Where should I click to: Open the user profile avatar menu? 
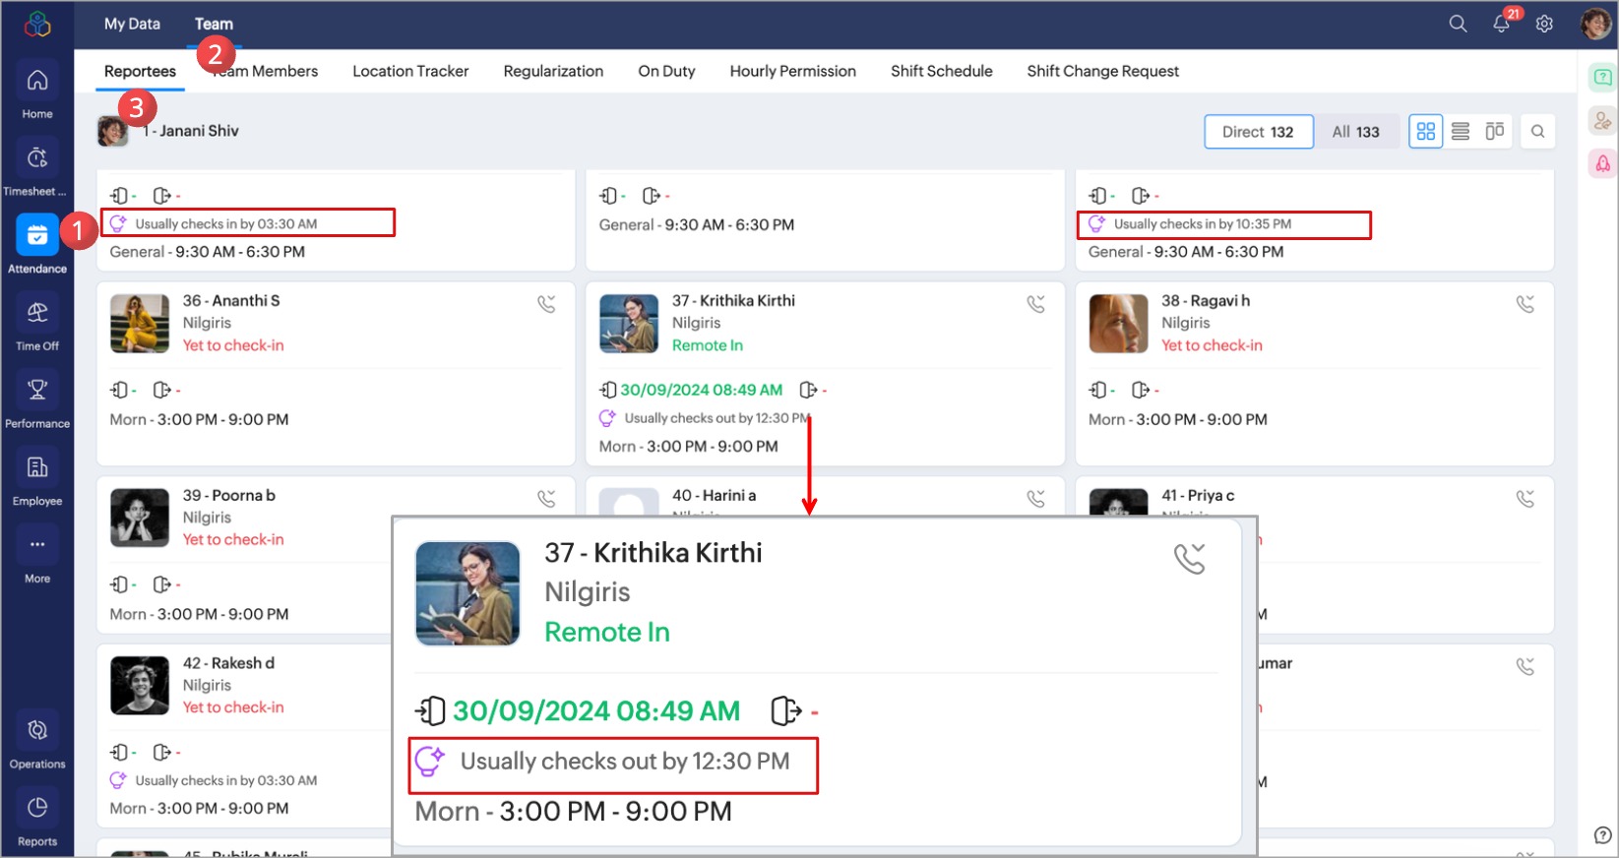pyautogui.click(x=1595, y=24)
